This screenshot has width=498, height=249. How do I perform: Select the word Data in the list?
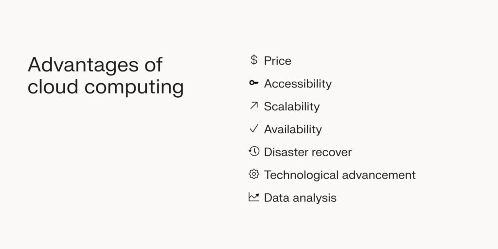276,198
